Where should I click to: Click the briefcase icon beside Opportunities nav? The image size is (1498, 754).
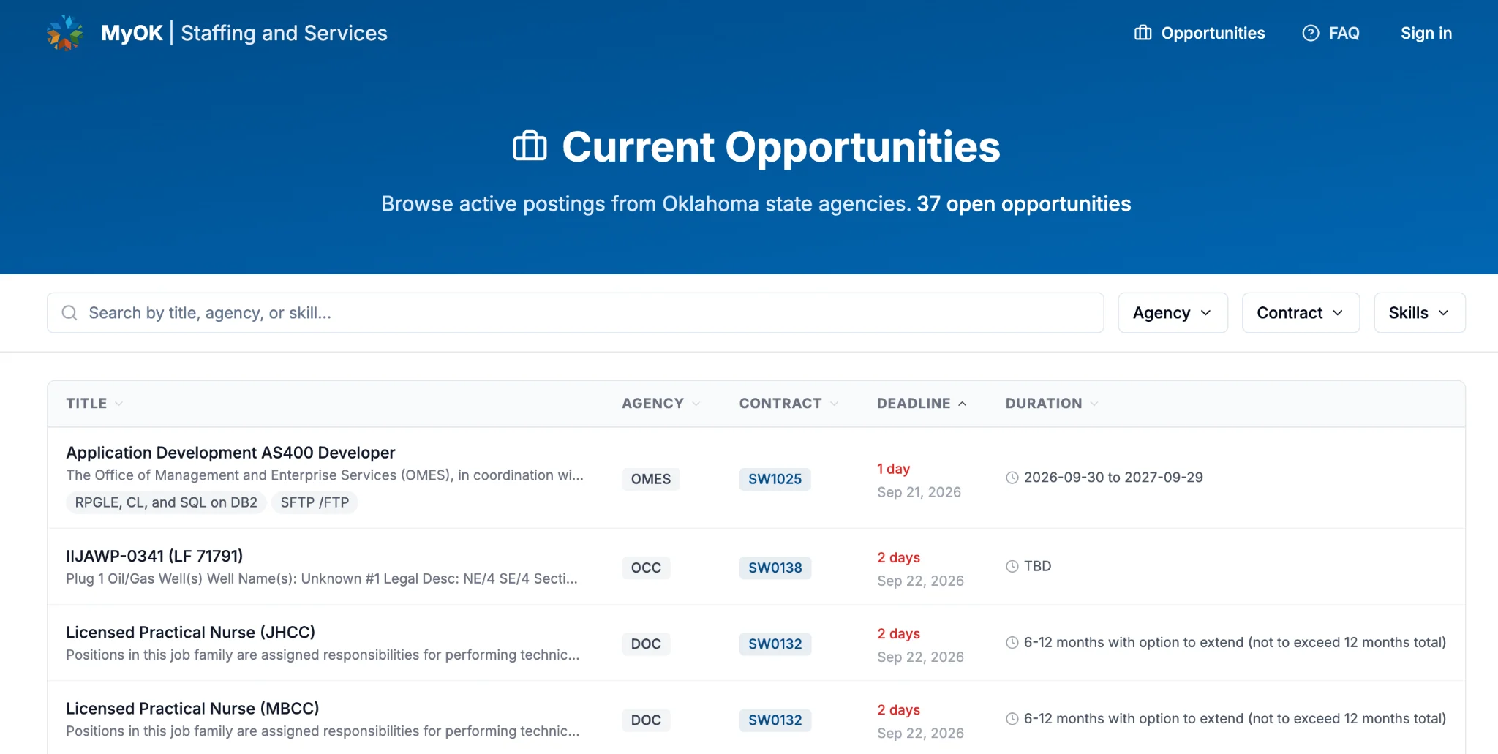coord(1143,33)
